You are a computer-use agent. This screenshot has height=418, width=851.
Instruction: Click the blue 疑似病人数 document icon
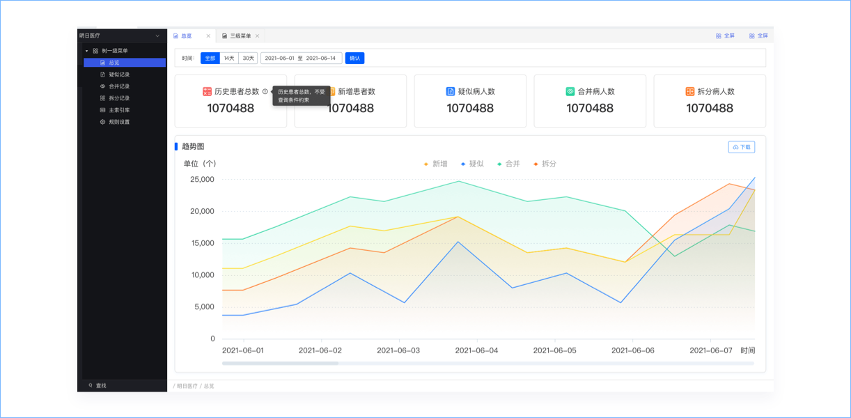tap(451, 91)
